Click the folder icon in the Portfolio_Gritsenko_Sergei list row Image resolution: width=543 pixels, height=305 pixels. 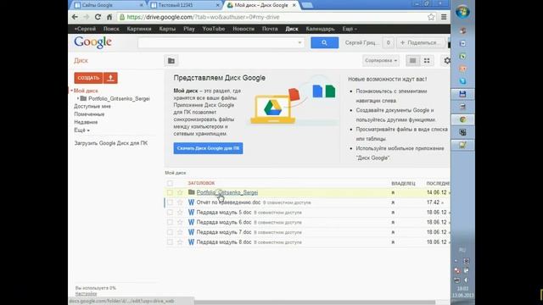pos(191,192)
